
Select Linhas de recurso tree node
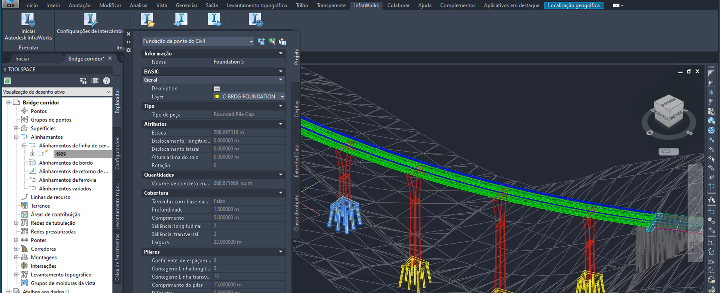pyautogui.click(x=50, y=197)
